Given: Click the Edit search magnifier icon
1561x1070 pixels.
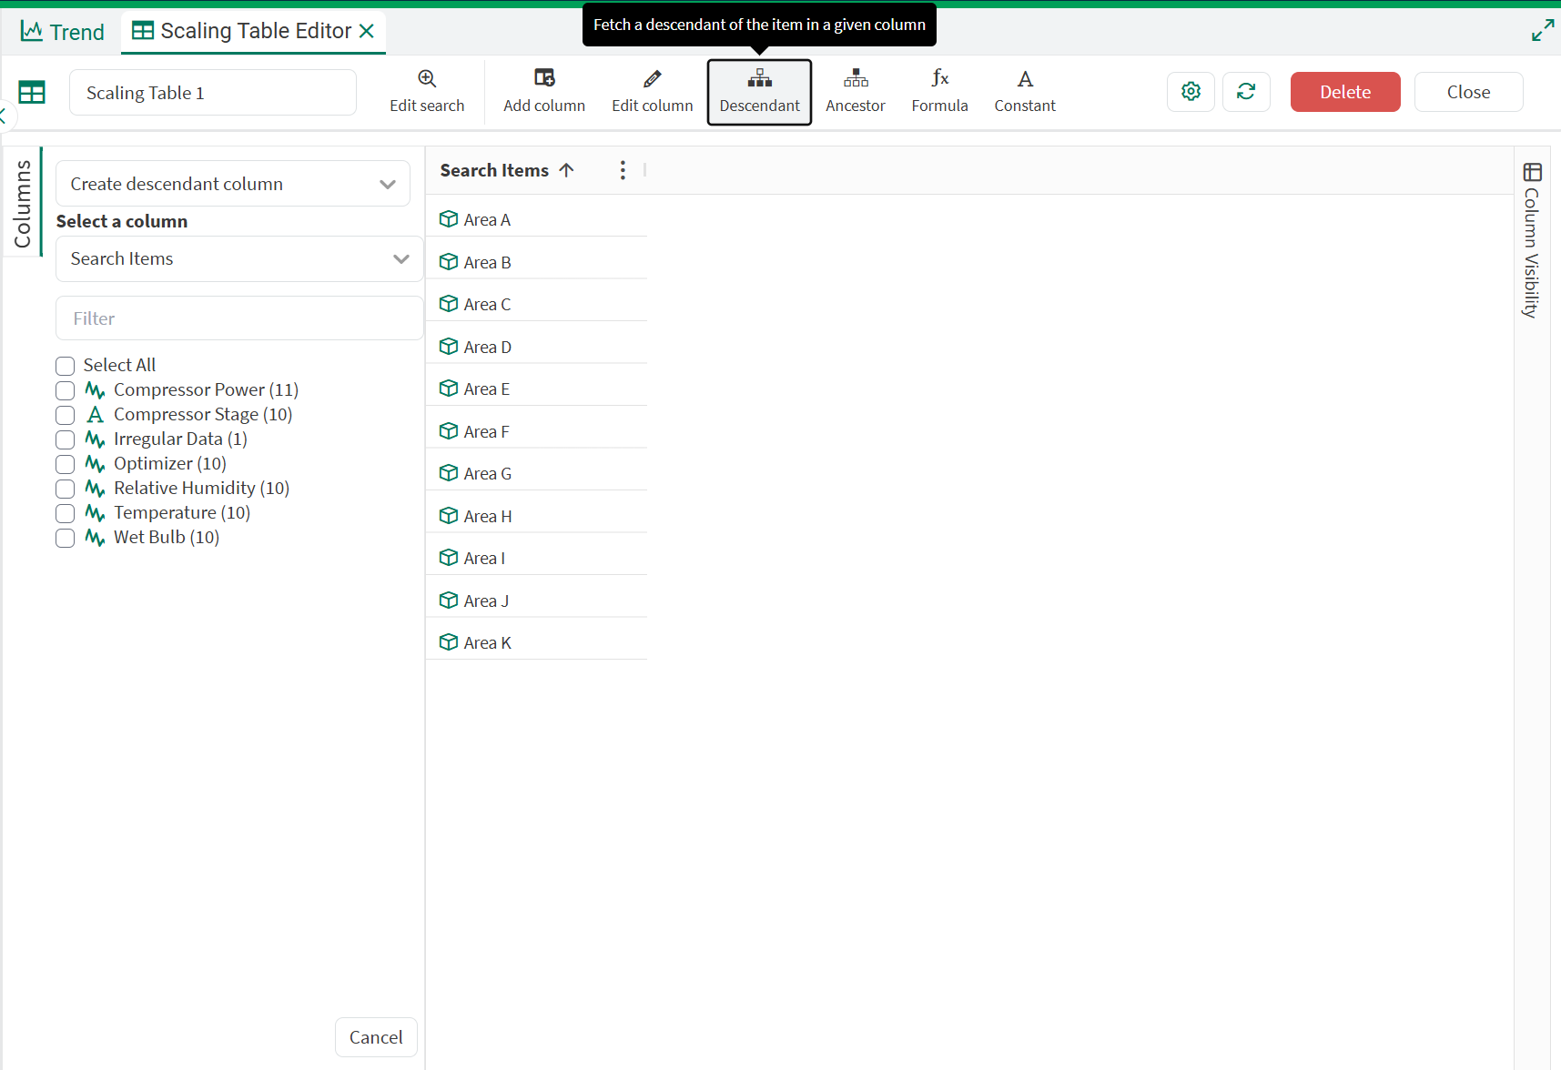Looking at the screenshot, I should click(427, 79).
